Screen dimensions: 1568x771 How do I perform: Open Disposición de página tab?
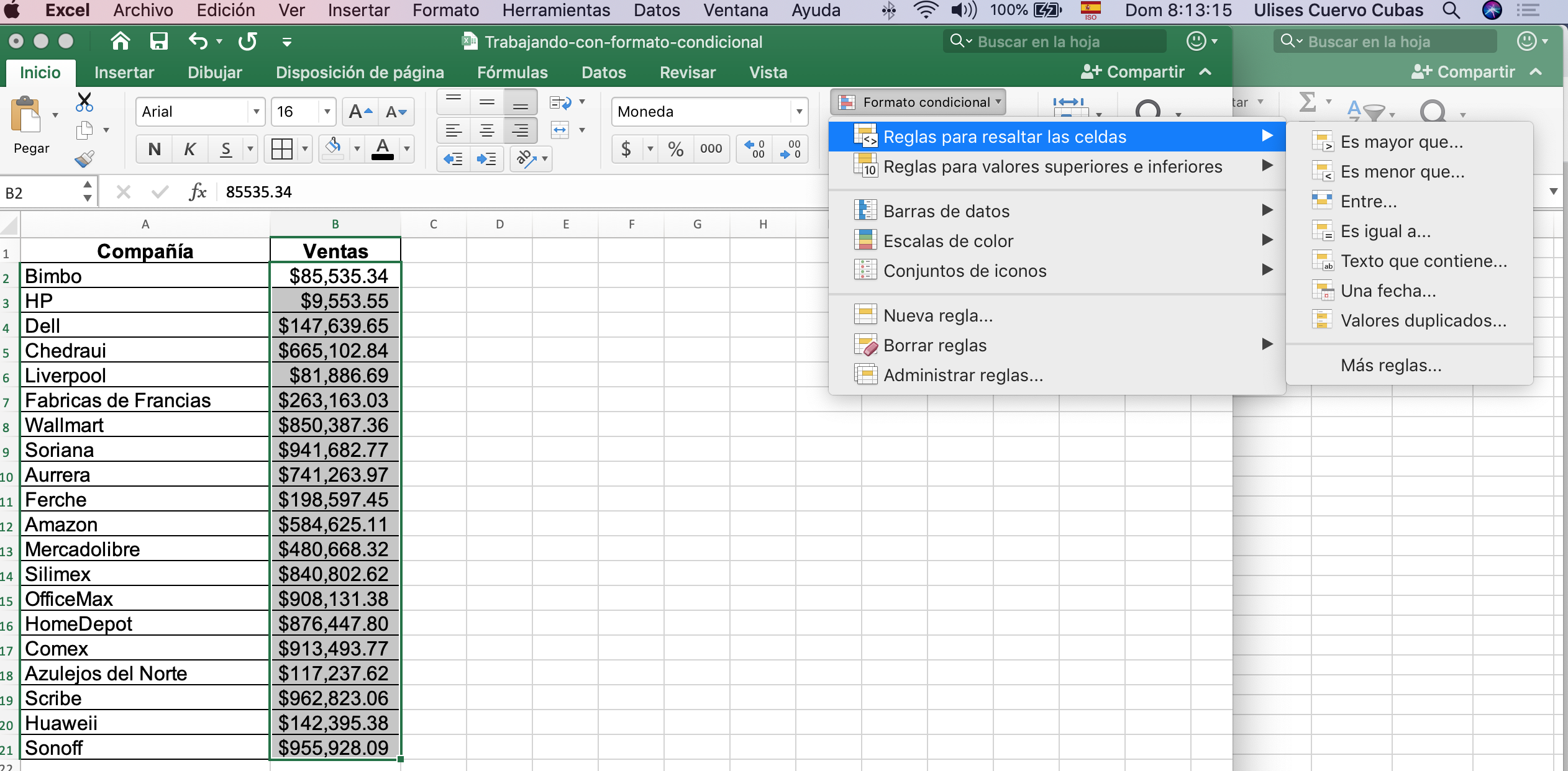(360, 73)
